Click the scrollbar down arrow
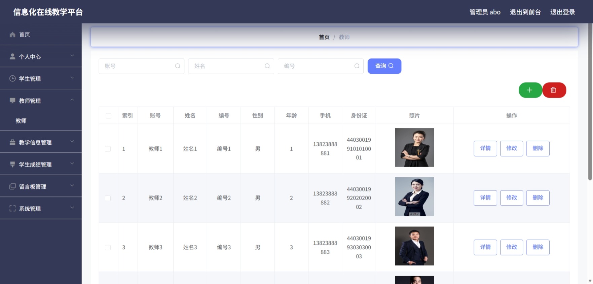 coord(590,281)
